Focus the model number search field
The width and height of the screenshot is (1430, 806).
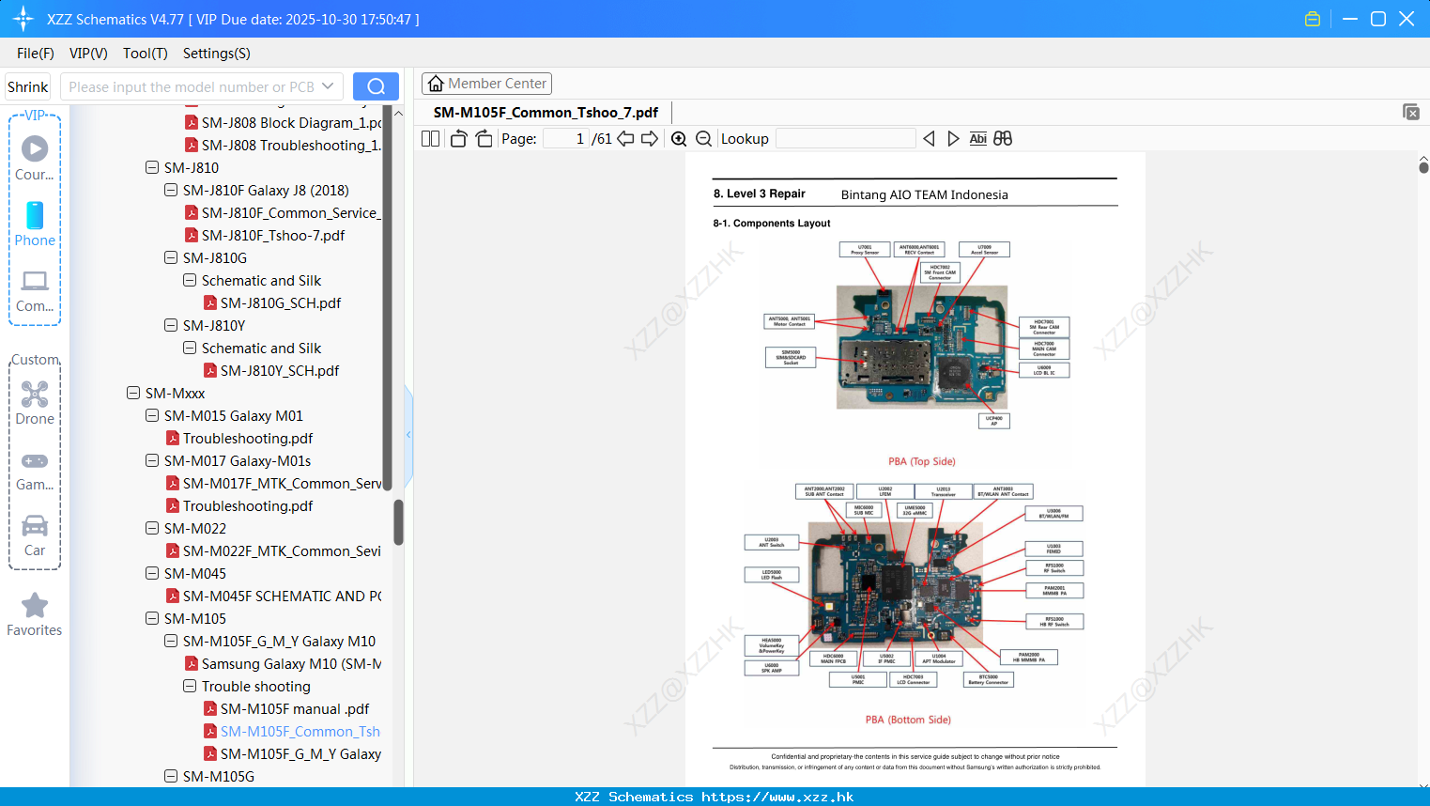coord(192,86)
